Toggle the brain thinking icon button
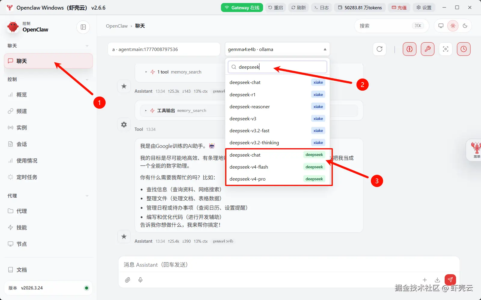 tap(409, 49)
